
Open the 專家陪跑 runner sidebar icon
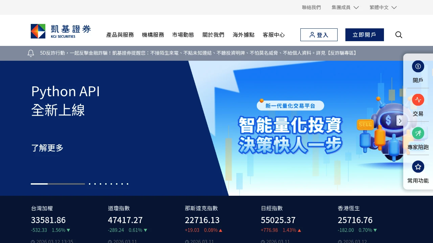tap(418, 133)
